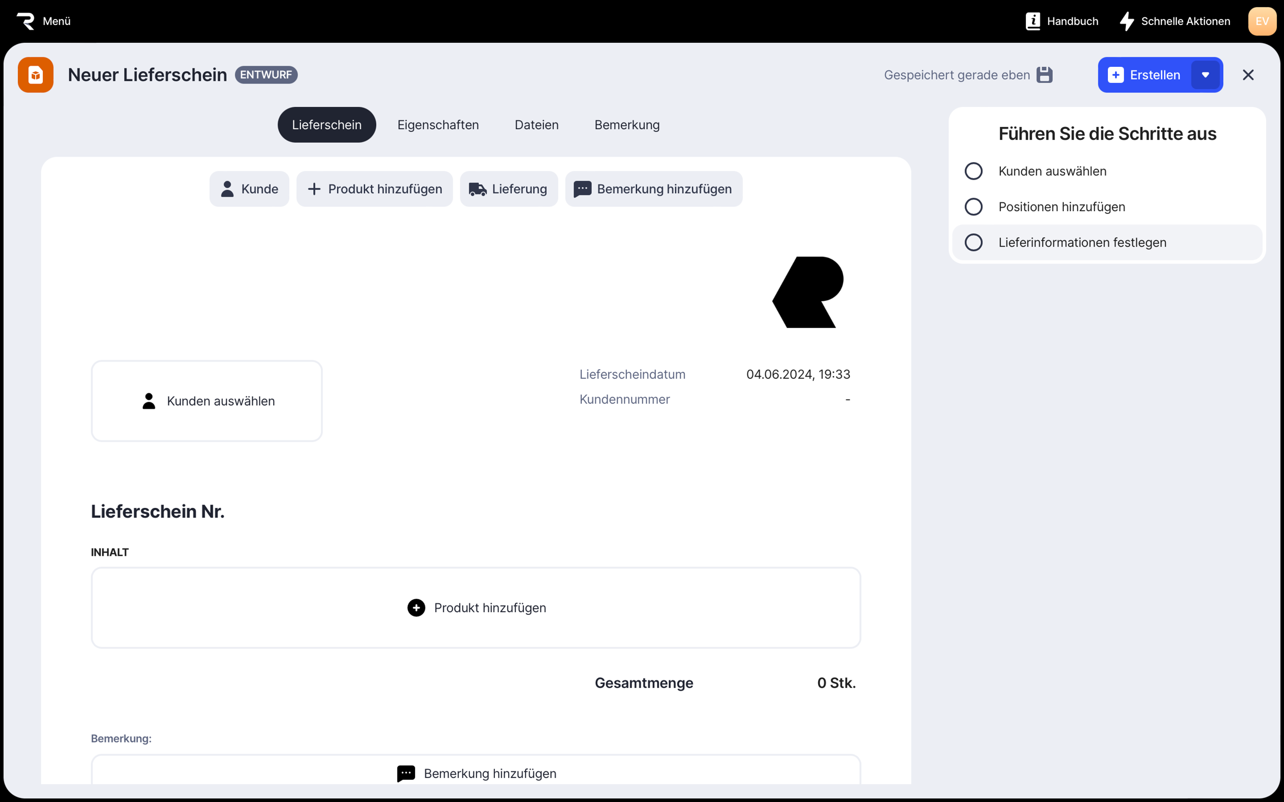Select the Kunden auswählen step circle

pos(974,171)
